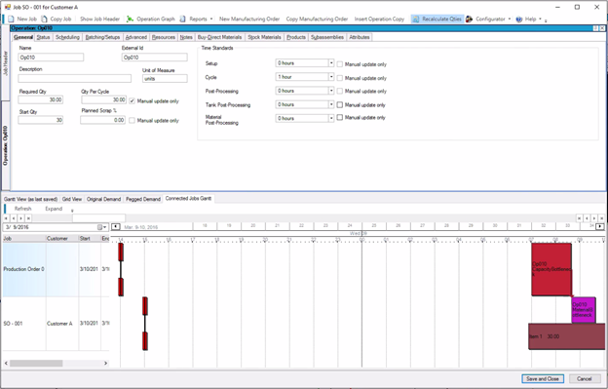
Task: Open the Notes tab
Action: coord(186,37)
